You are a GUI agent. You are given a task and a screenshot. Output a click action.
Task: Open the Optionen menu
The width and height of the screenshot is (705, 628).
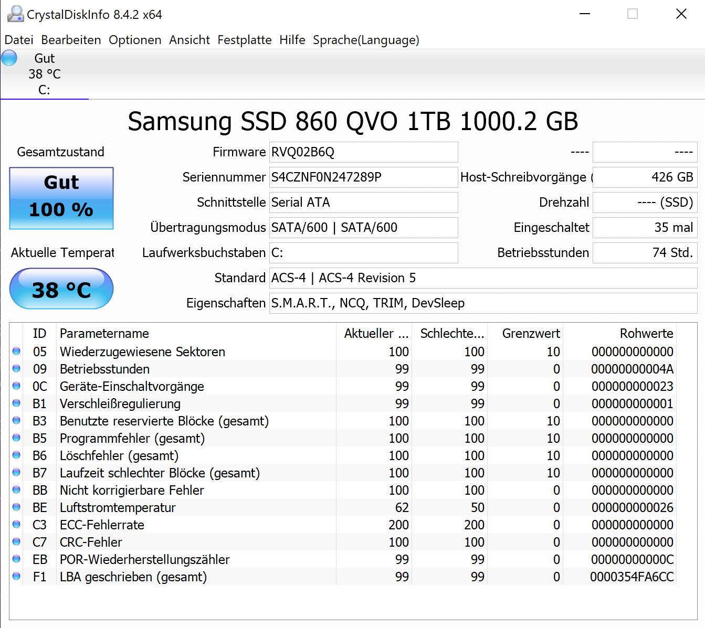[135, 40]
